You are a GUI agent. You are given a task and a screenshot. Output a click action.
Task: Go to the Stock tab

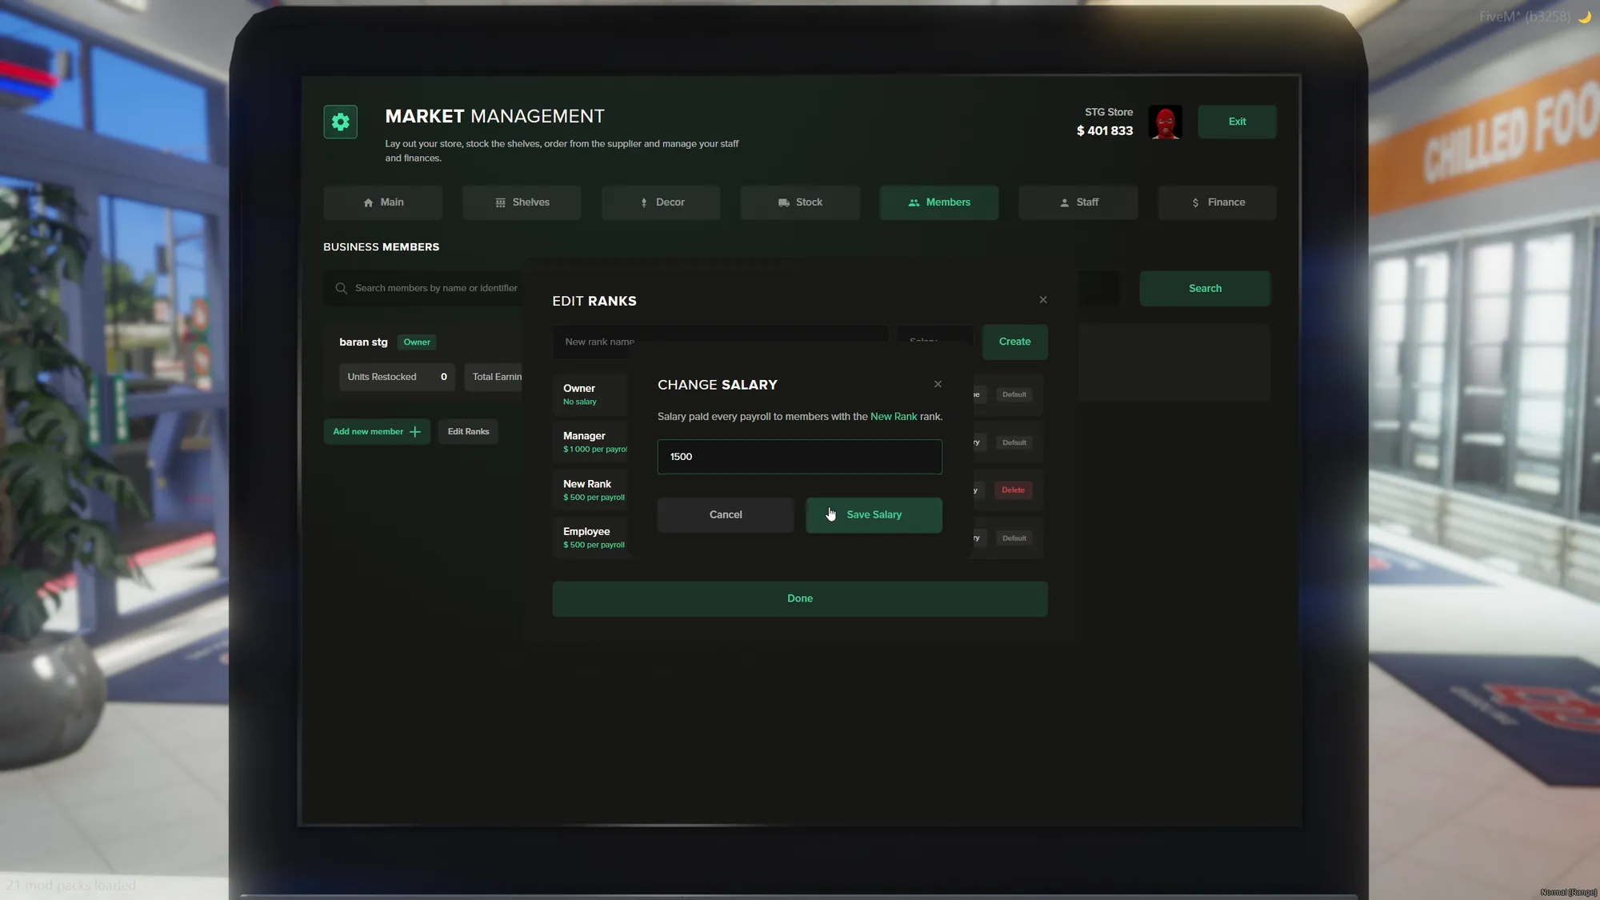pos(800,202)
